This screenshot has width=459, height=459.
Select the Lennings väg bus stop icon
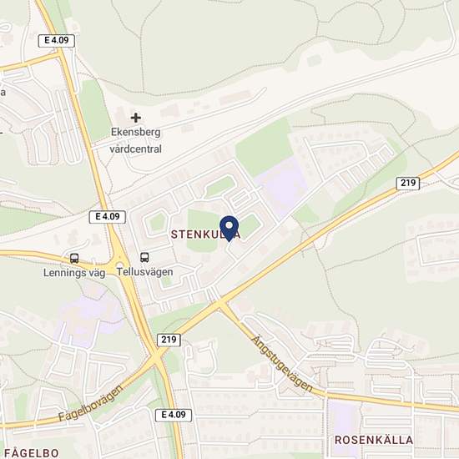click(74, 258)
